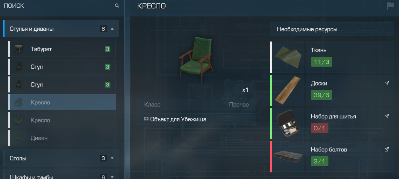
Task: Expand the Столы category
Action: 112,158
